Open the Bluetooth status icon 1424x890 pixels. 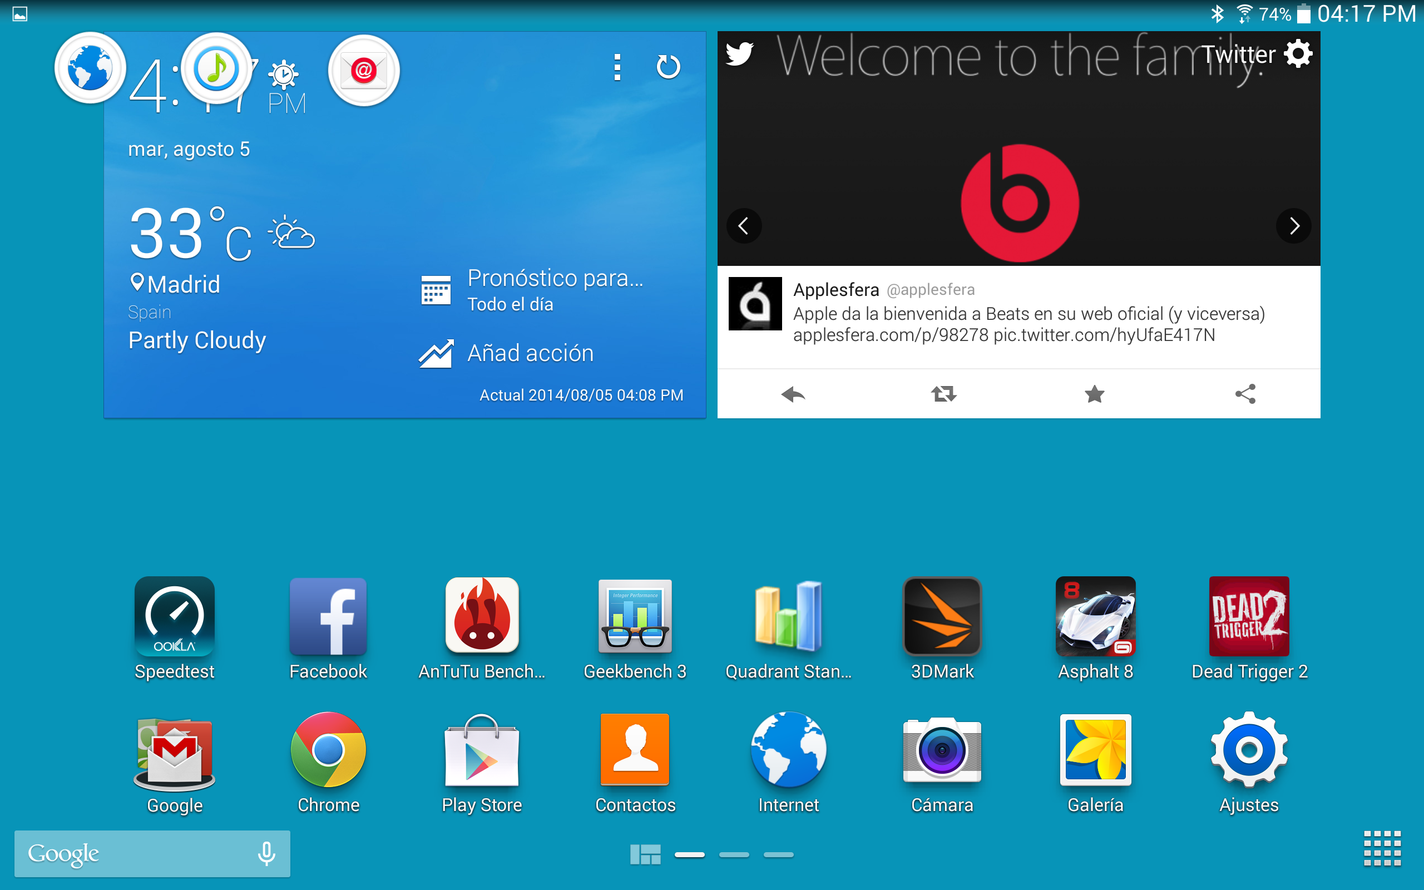(1217, 13)
